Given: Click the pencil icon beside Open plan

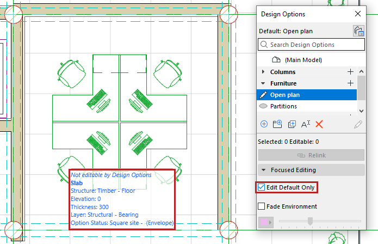Looking at the screenshot, I should [263, 95].
